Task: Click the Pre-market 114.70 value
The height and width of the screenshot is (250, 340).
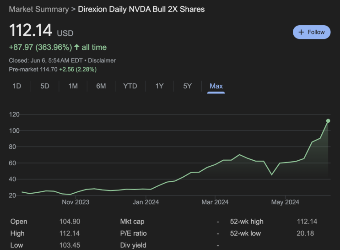Action: [49, 70]
